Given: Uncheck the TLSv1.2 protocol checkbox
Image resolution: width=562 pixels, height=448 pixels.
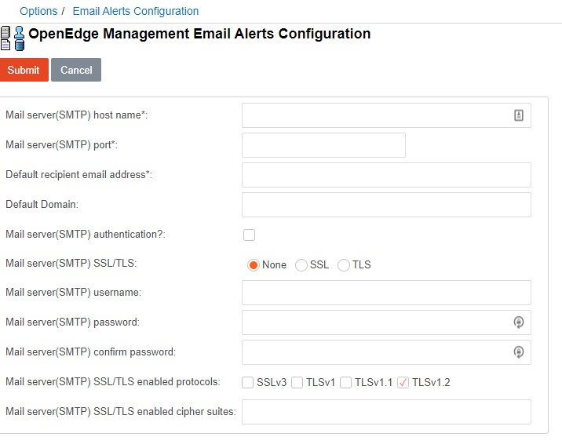Looking at the screenshot, I should [403, 382].
